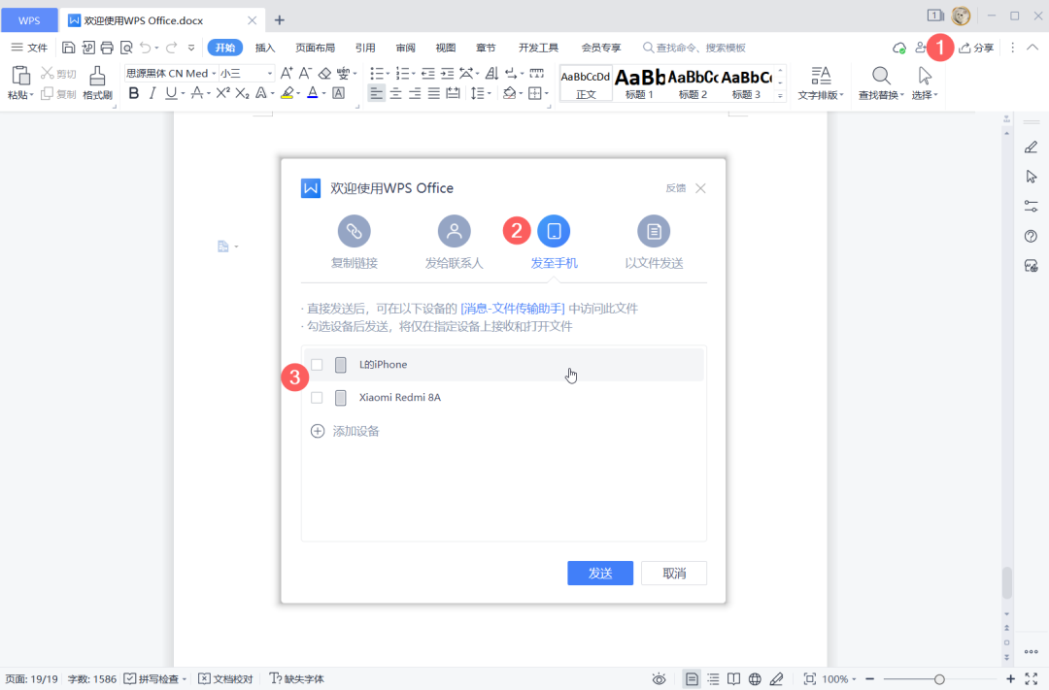
Task: Select the Send as File icon
Action: coord(654,231)
